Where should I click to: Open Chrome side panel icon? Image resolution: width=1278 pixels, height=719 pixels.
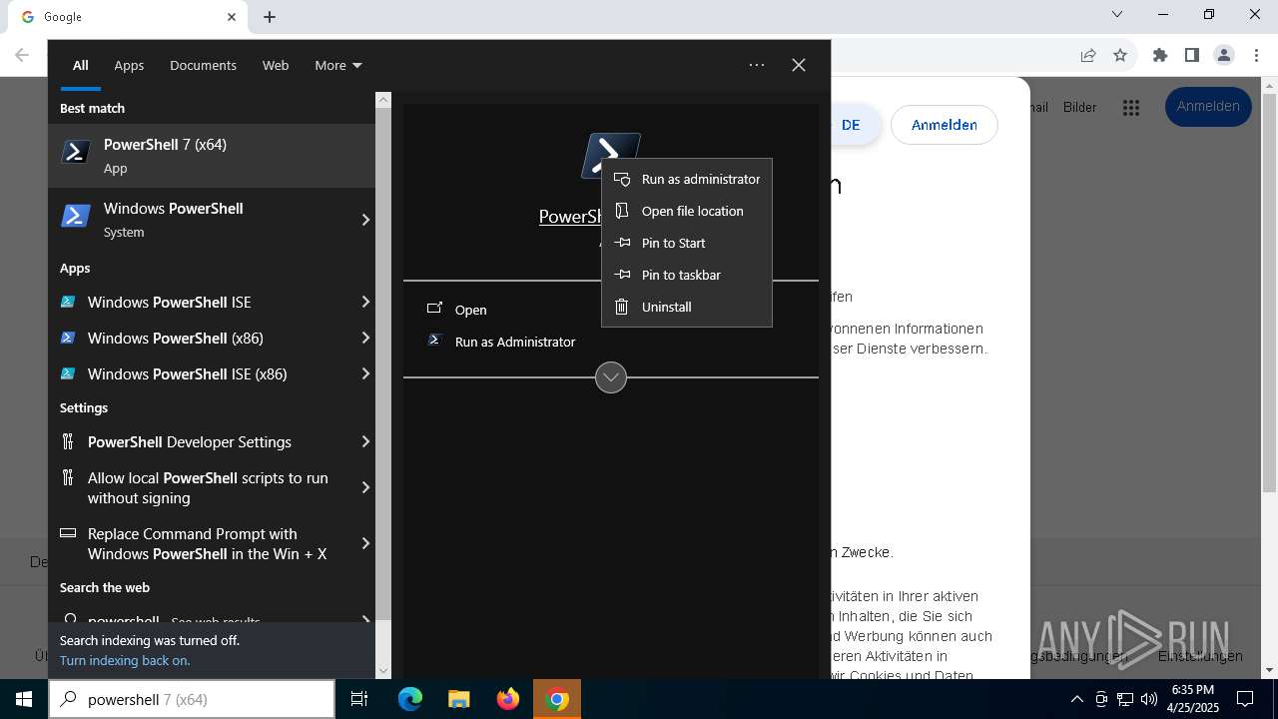pos(1192,56)
